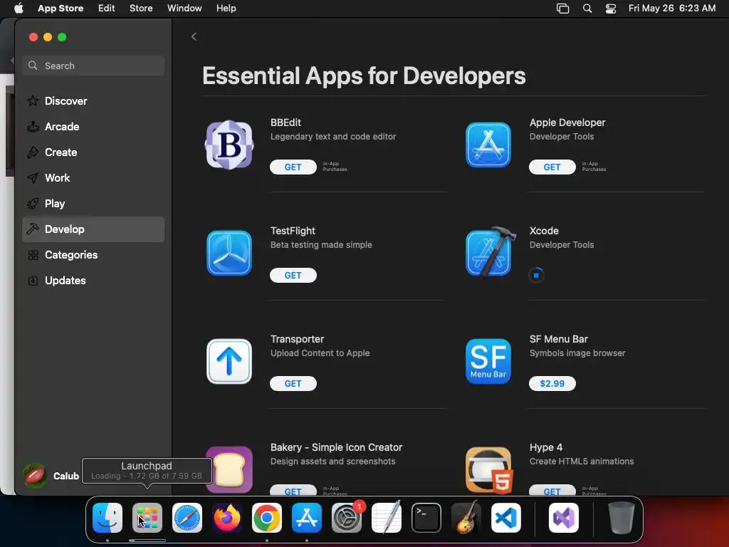
Task: Click the BBEdit title text
Action: pos(285,123)
